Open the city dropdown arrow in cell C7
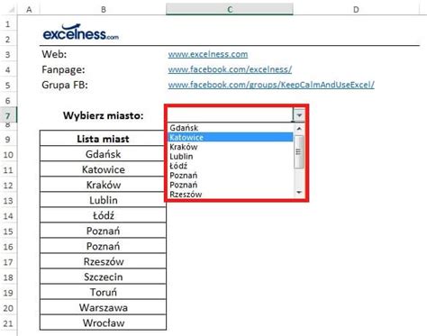The width and height of the screenshot is (427, 336). (x=299, y=115)
